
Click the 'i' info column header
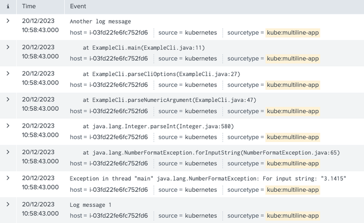click(8, 7)
